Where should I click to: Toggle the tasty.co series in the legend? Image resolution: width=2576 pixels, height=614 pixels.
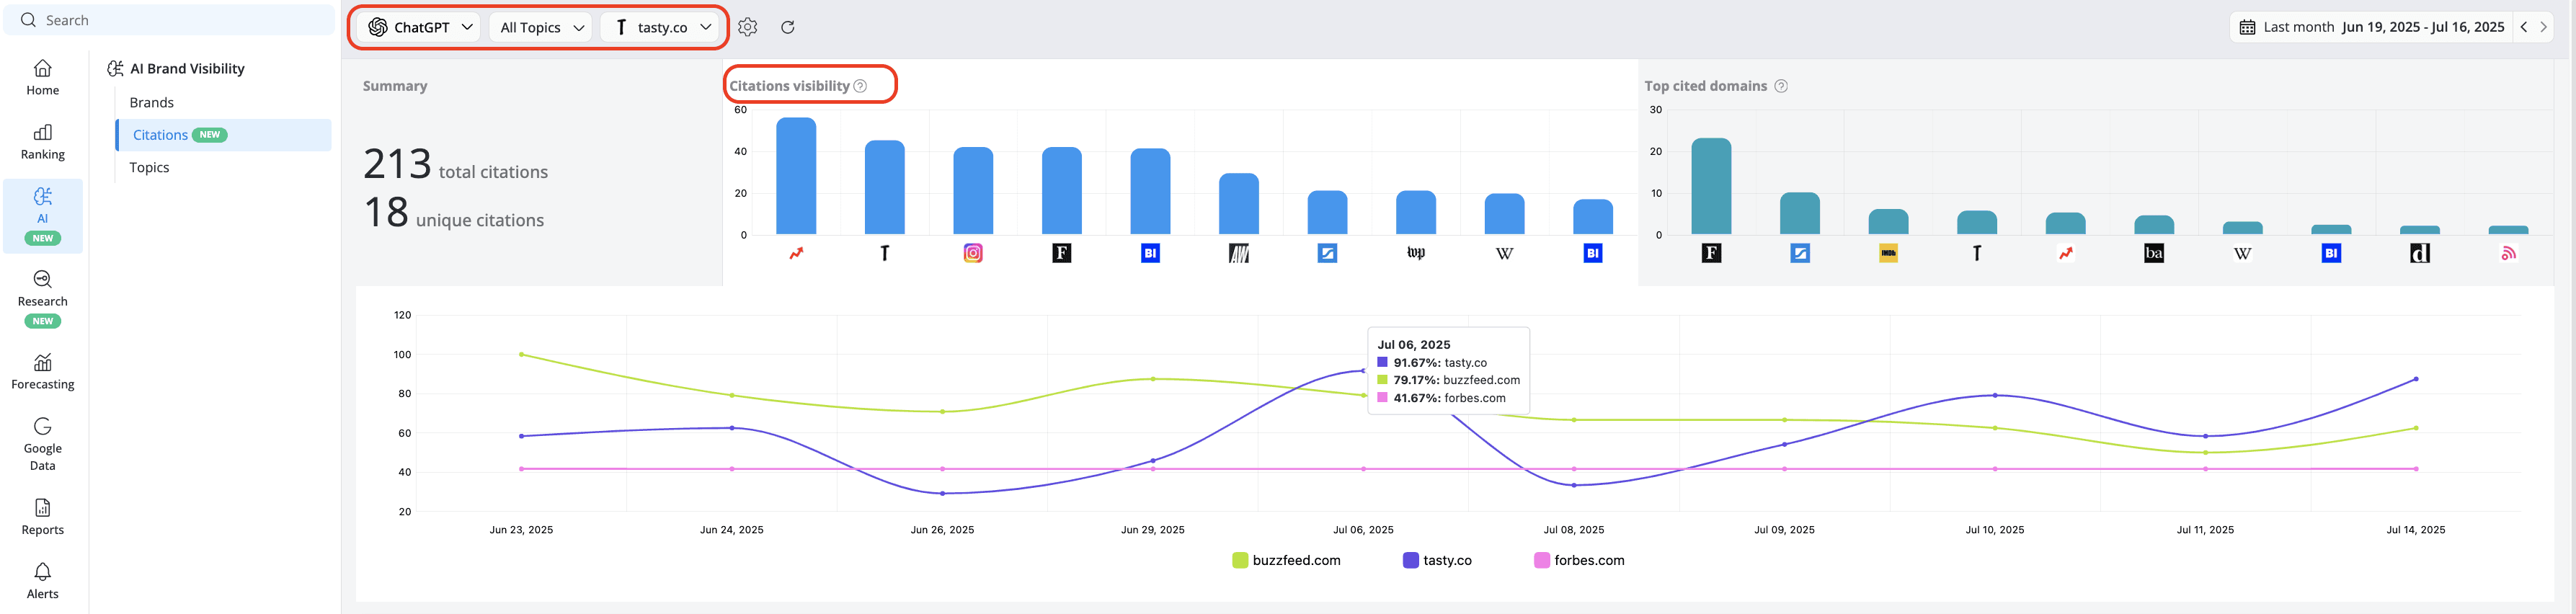(1437, 560)
